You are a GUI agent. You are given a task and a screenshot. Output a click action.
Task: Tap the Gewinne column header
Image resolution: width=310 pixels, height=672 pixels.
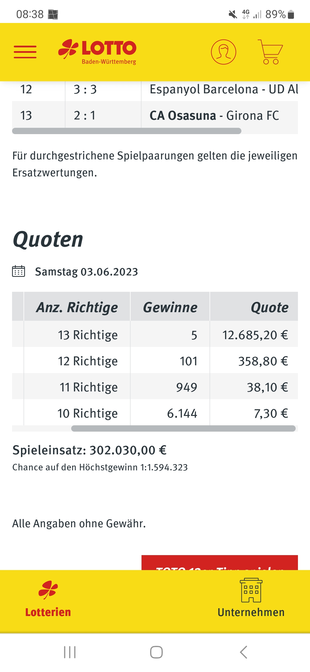pos(170,307)
